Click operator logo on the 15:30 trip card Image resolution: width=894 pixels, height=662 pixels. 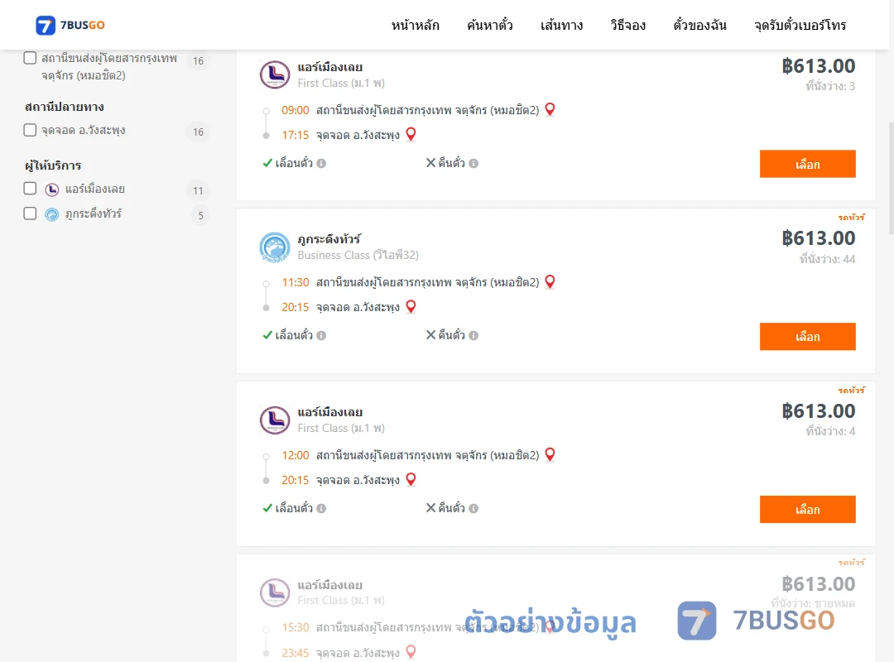click(275, 592)
